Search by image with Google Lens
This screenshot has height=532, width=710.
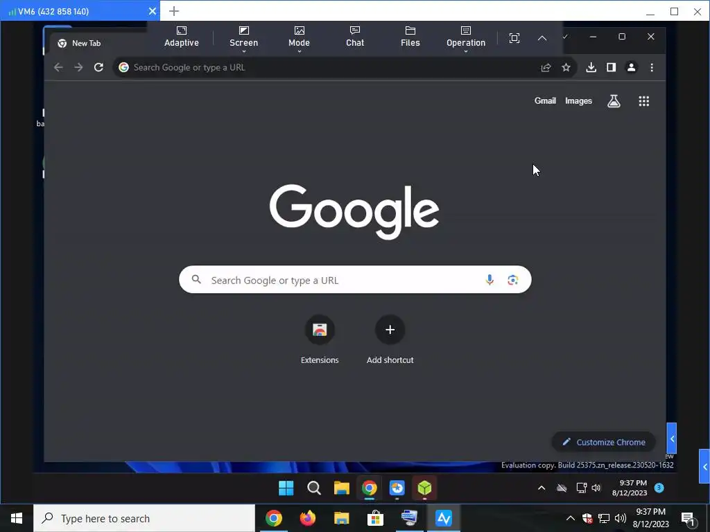click(x=512, y=280)
